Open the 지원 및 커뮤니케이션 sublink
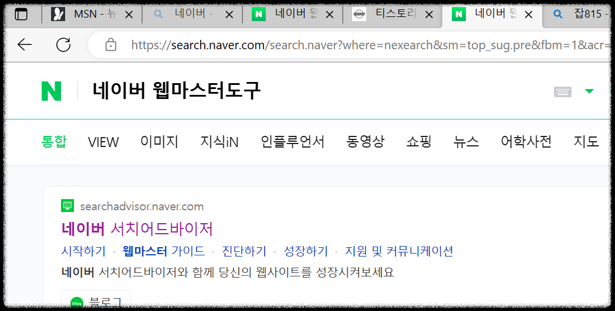 [x=399, y=251]
